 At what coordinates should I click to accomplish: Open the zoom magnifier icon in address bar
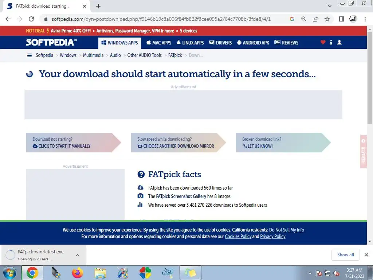tap(304, 19)
